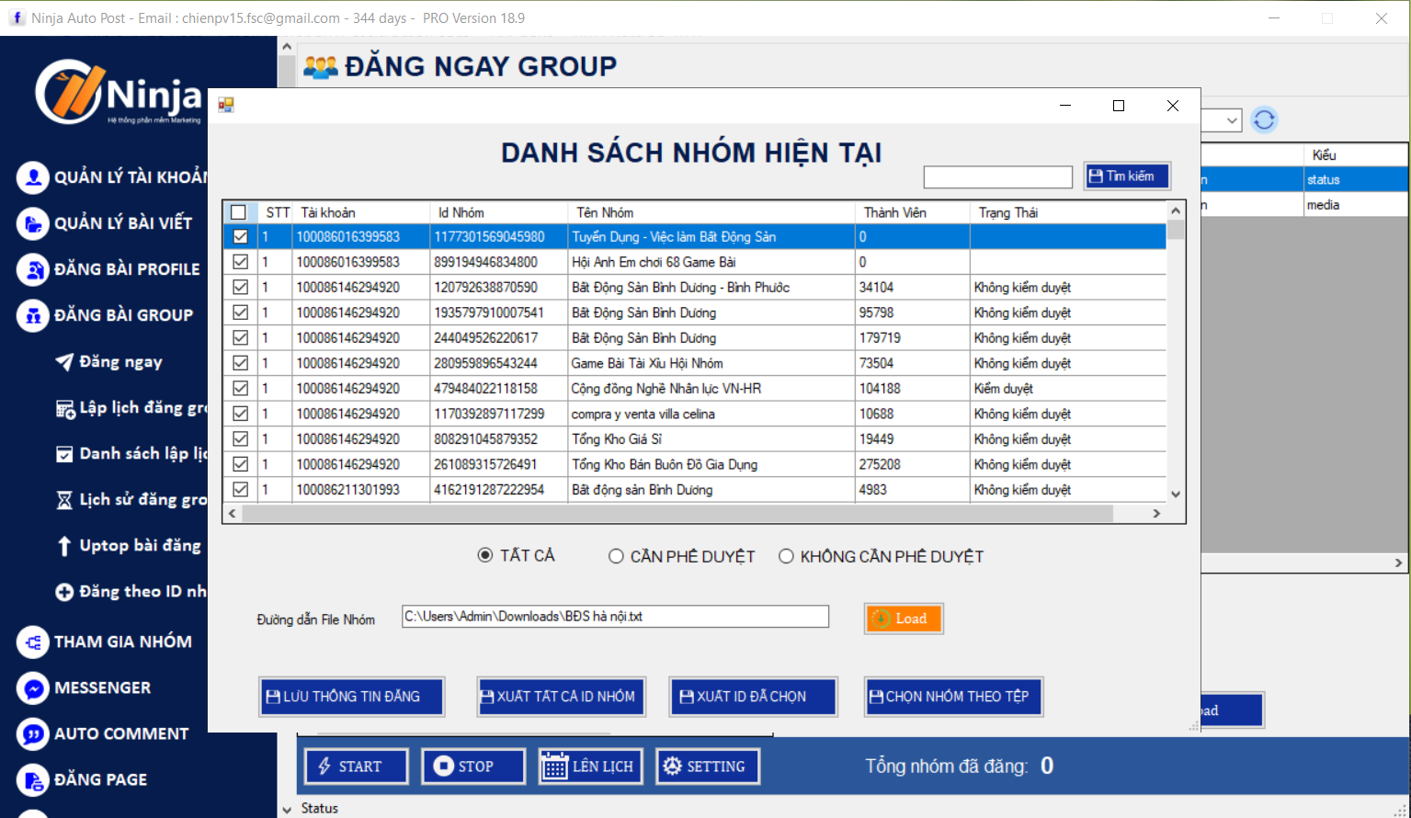Click the Đăng Page sidebar icon

click(x=33, y=779)
